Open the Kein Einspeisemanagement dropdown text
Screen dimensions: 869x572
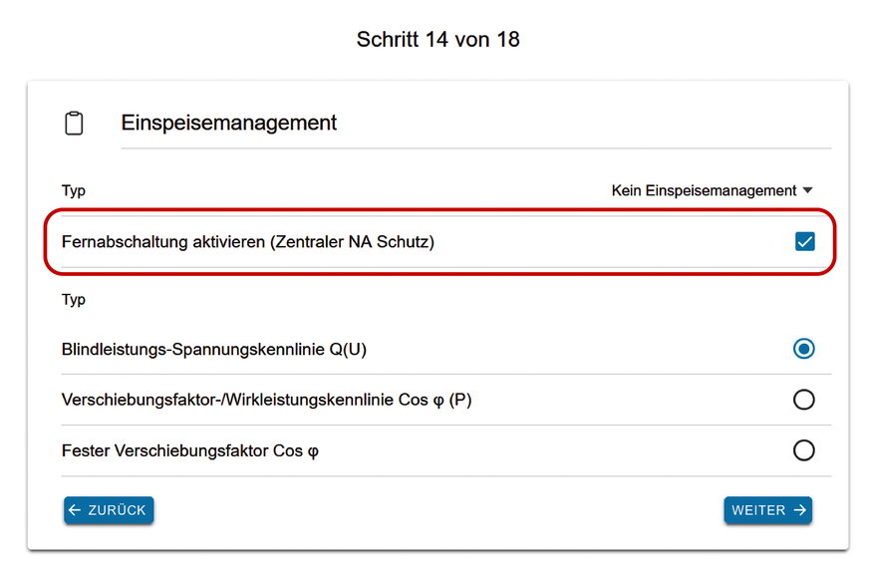point(704,190)
